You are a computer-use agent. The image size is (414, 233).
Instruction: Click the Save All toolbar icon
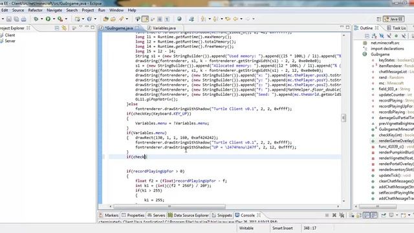coord(16,19)
